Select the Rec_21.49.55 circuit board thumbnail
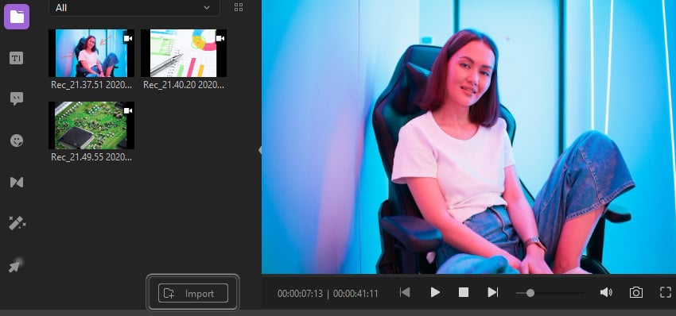This screenshot has height=316, width=676. tap(91, 125)
